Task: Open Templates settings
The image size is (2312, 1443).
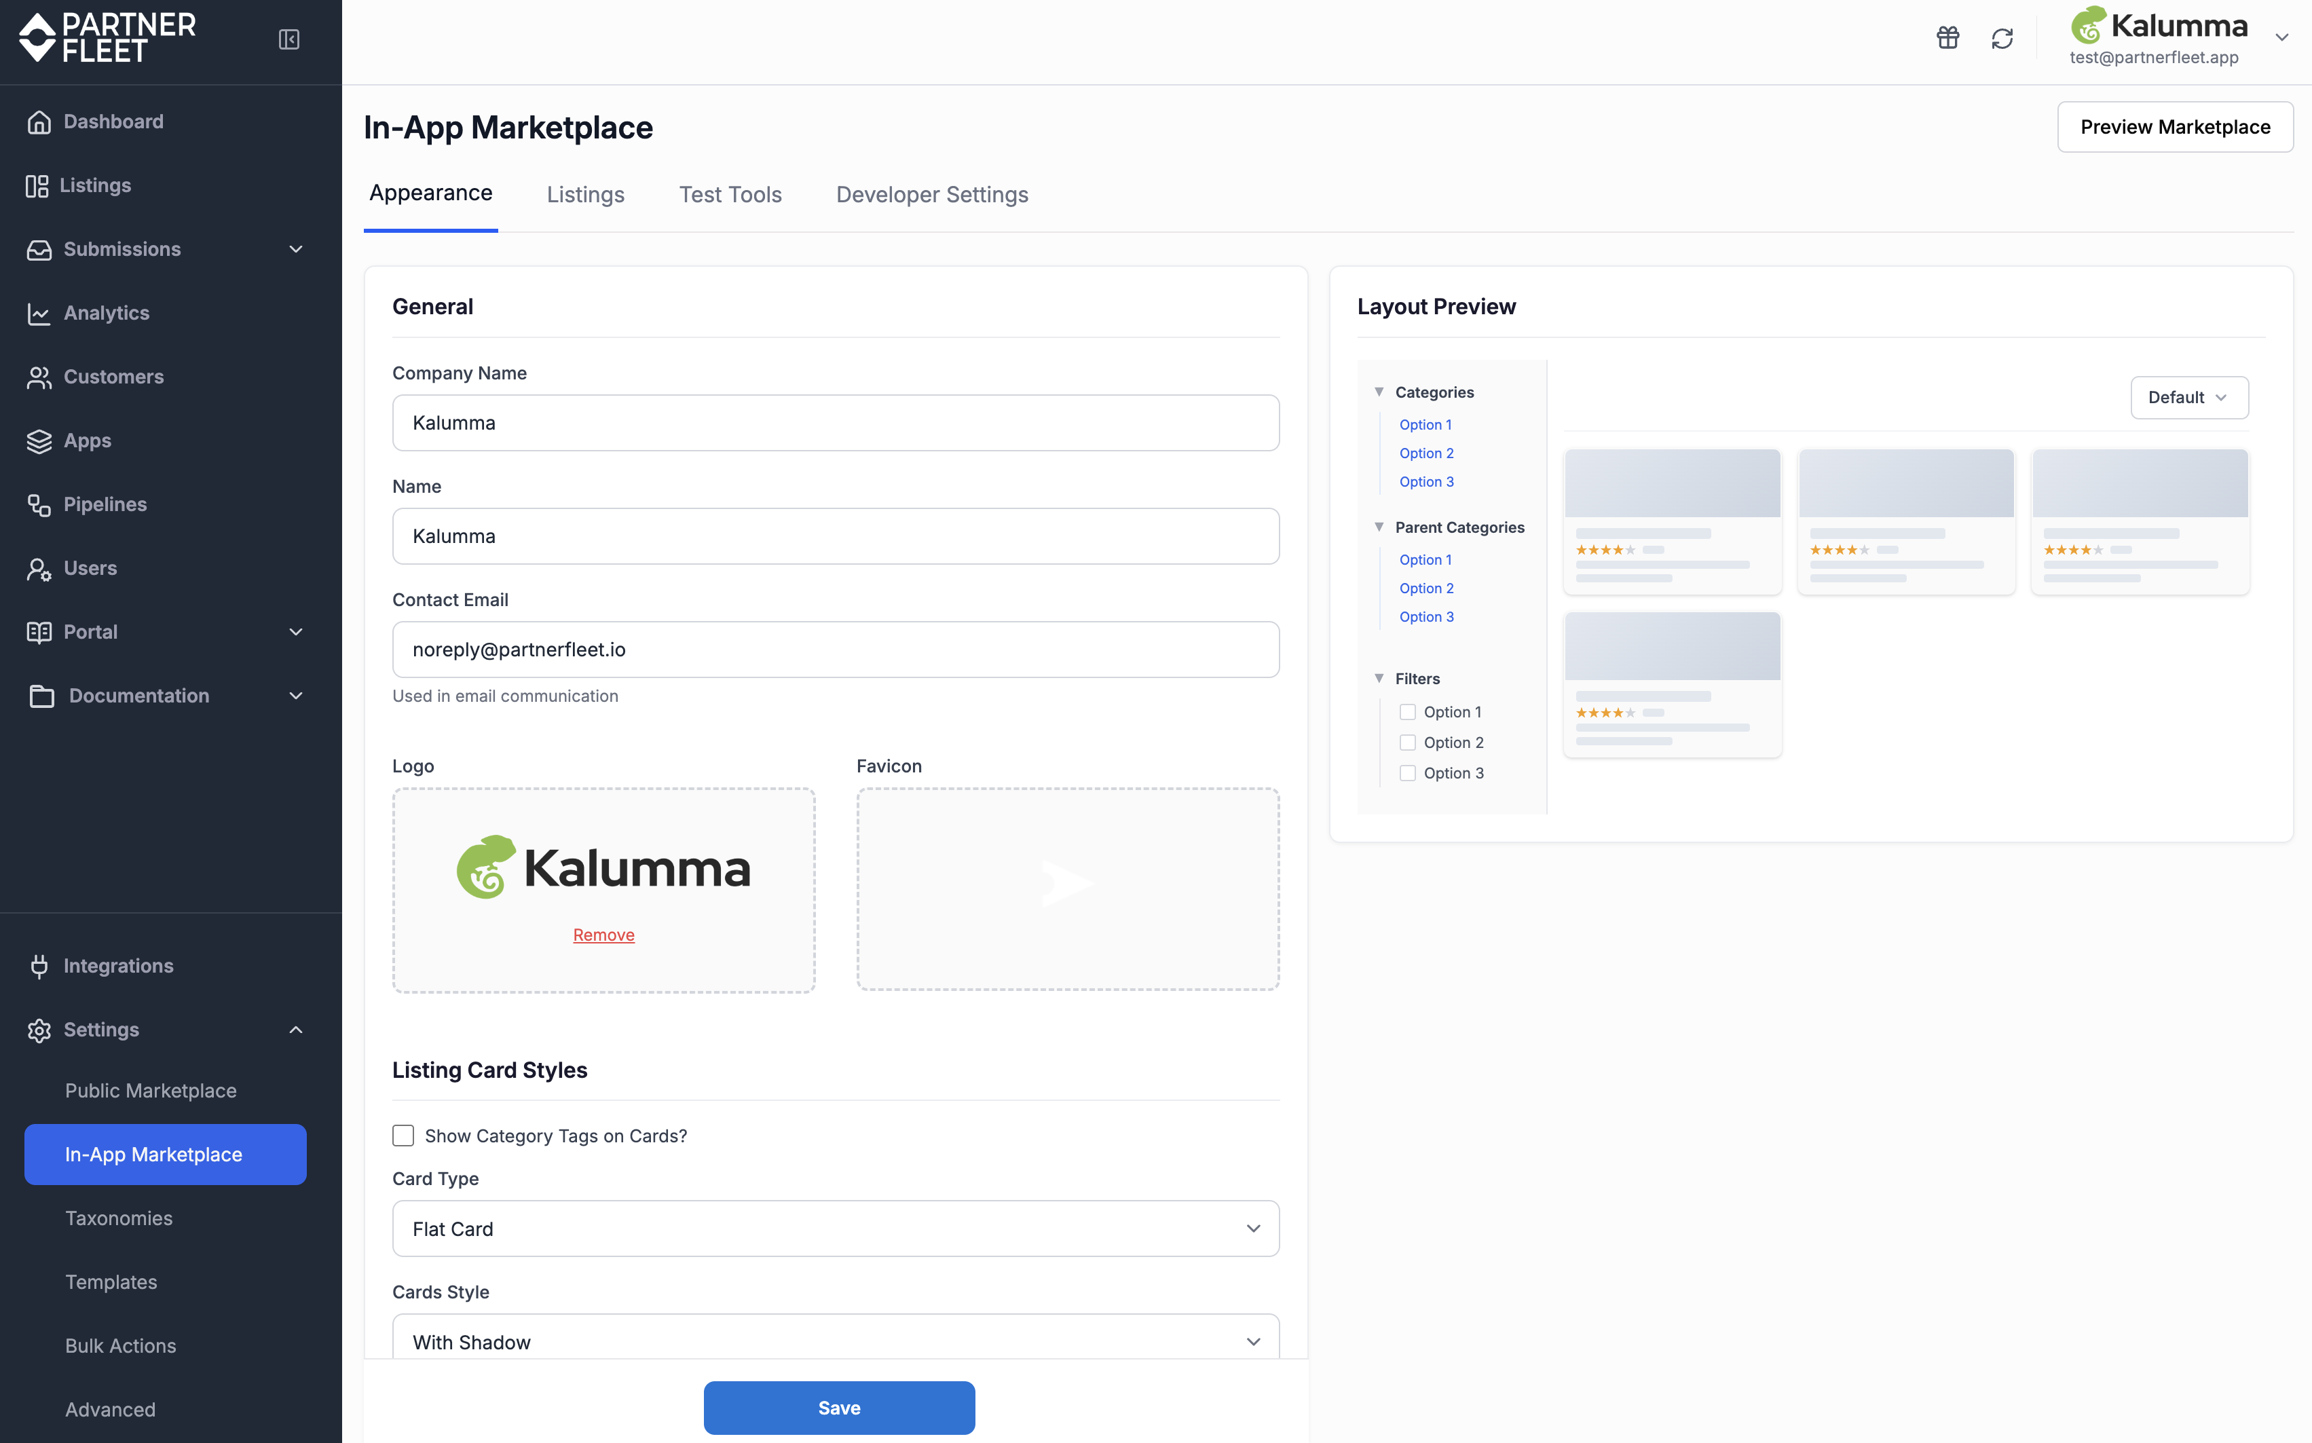Action: [111, 1283]
